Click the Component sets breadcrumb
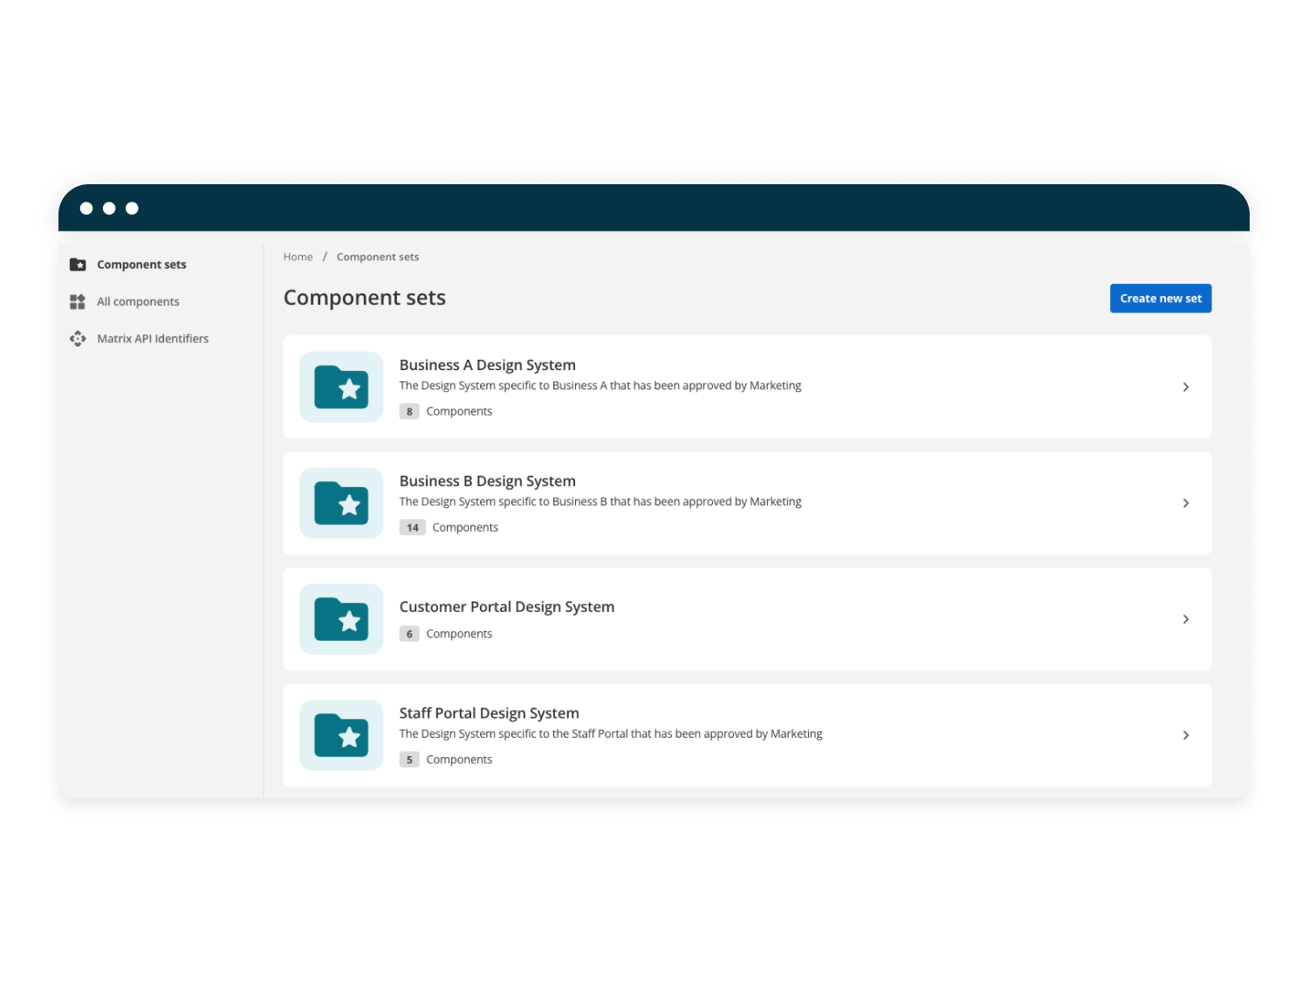 click(x=377, y=258)
